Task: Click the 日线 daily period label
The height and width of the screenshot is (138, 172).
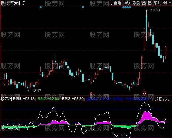Action: 4,3
